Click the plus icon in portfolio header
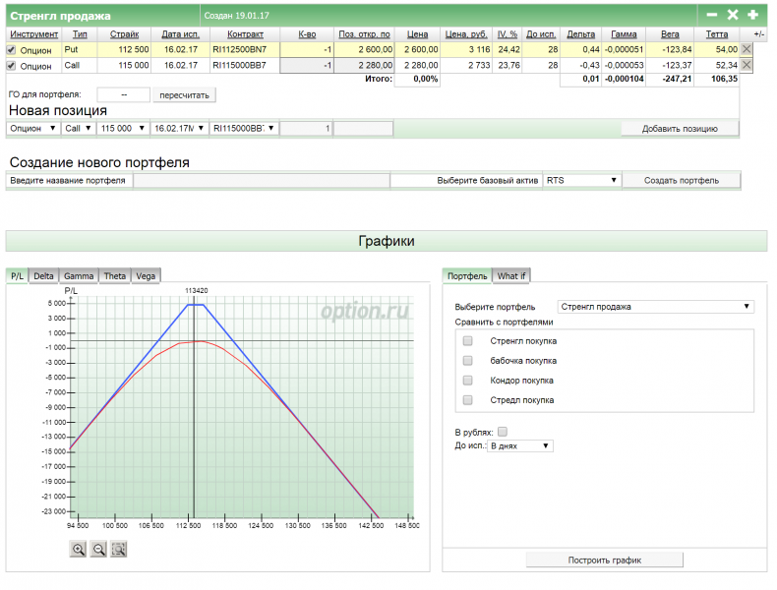The height and width of the screenshot is (590, 777). (x=752, y=15)
